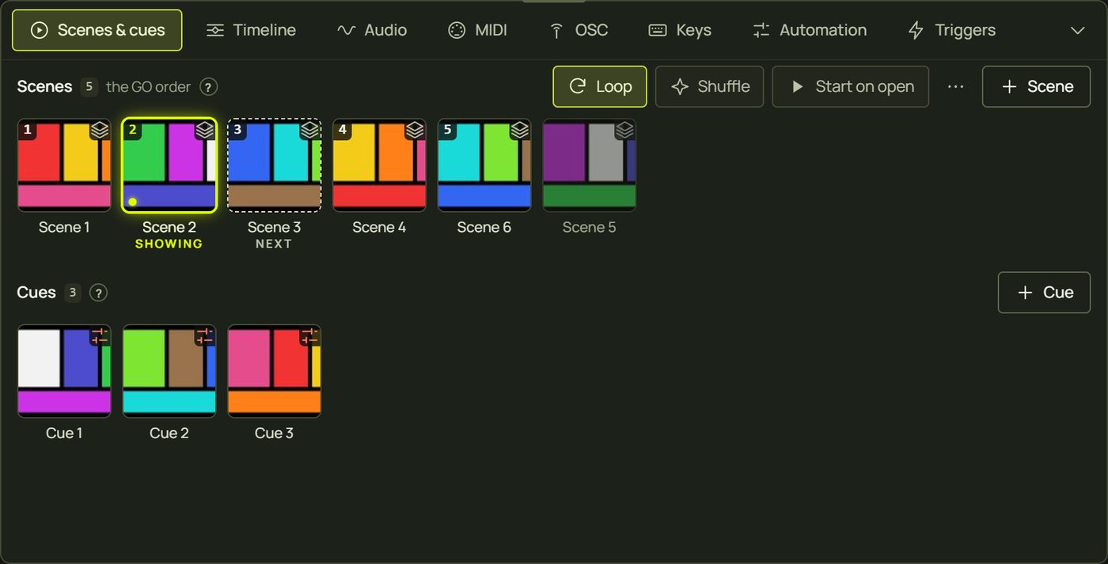Click the layers icon on Scene 6
Viewport: 1108px width, 564px height.
pos(520,130)
